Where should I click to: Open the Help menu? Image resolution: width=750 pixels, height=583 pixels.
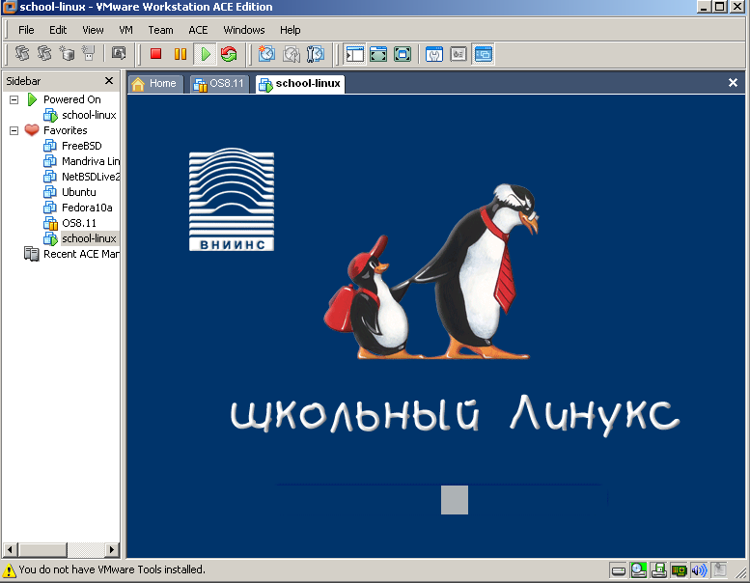(x=291, y=30)
